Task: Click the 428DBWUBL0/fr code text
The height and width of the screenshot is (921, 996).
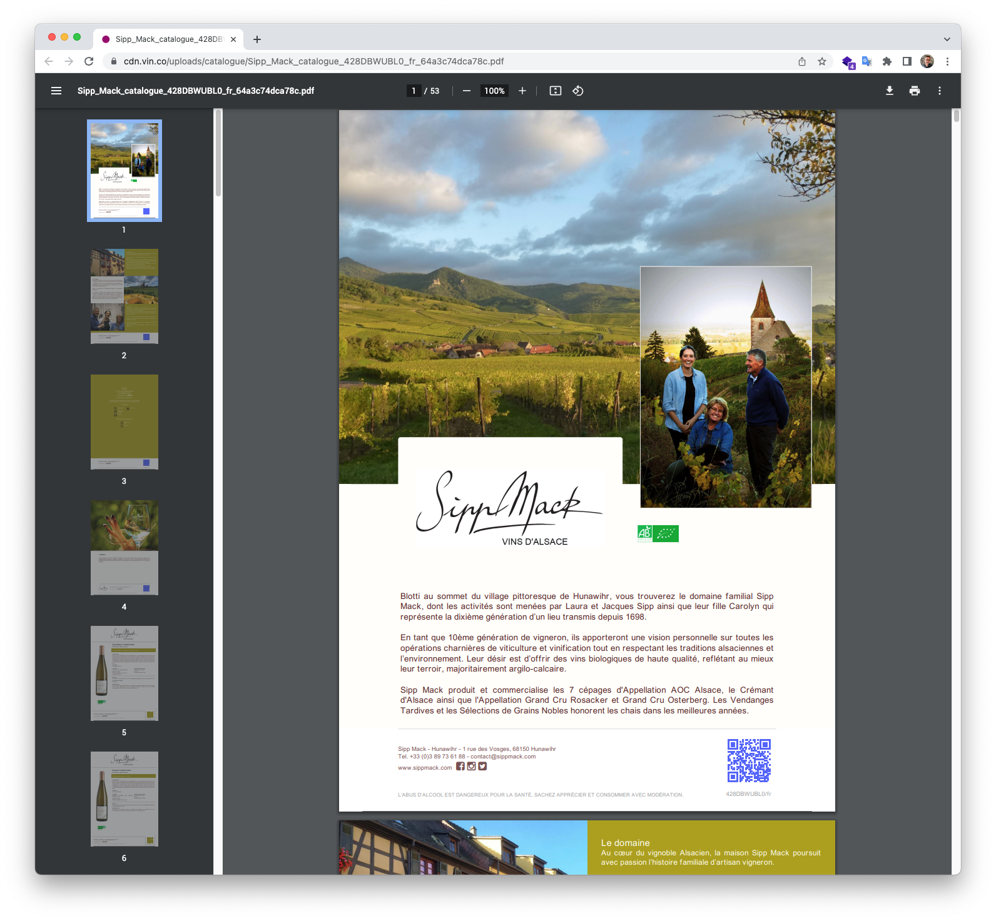Action: point(748,794)
